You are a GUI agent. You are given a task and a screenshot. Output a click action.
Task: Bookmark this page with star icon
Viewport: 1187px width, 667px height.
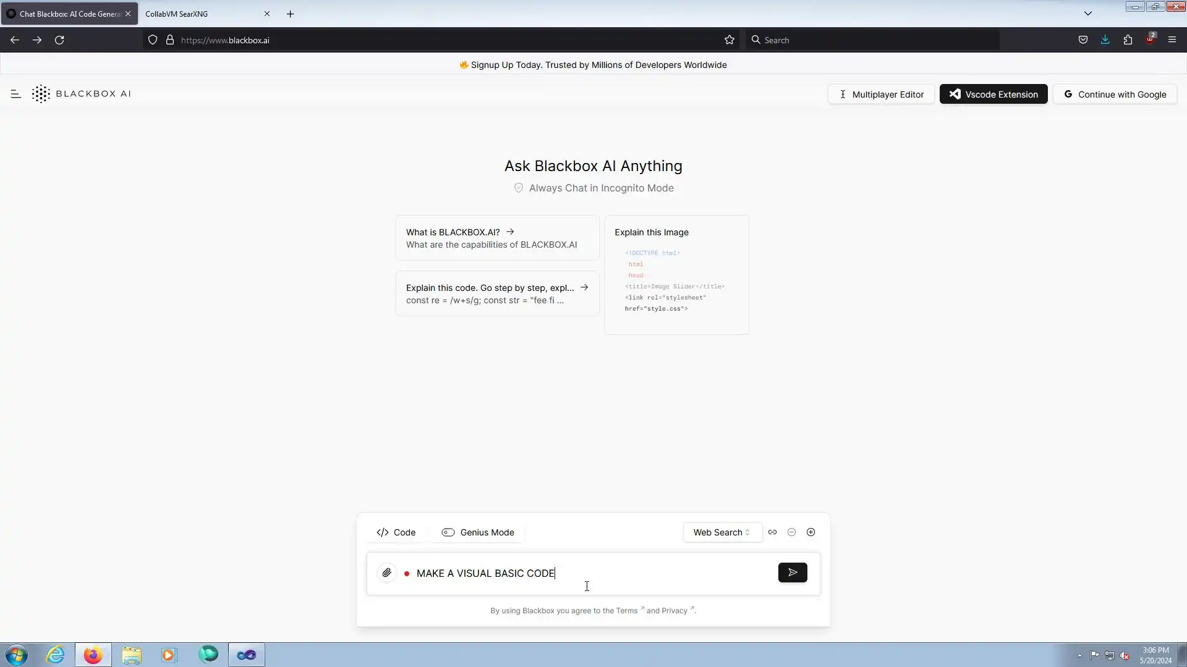730,40
